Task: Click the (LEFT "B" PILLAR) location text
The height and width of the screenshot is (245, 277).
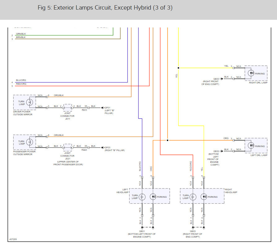Action: pyautogui.click(x=109, y=112)
